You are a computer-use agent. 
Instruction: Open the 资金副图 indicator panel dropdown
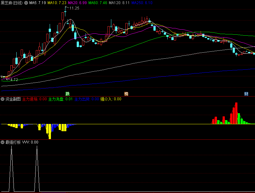coord(3,99)
